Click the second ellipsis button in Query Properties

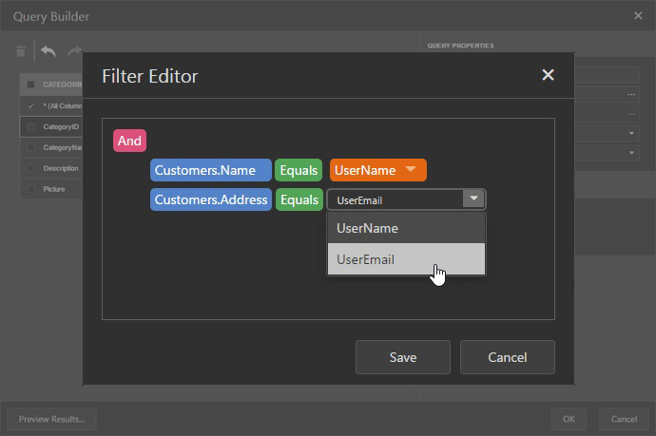coord(631,114)
